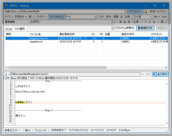Click the results horizontal scrollbar thumb
Screen dimensions: 172x136
pyautogui.click(x=57, y=67)
